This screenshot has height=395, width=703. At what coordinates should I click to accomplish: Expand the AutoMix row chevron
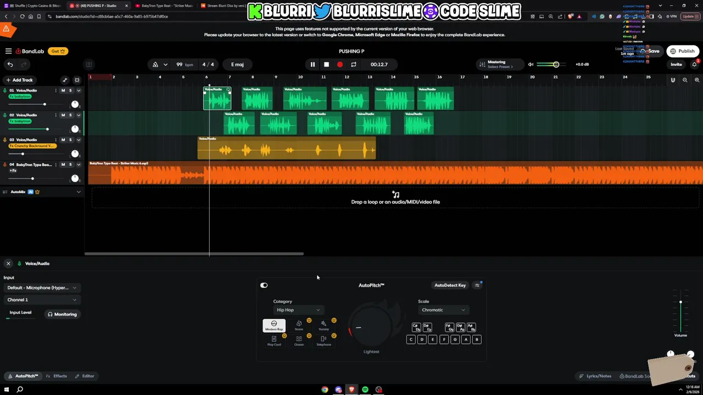pyautogui.click(x=79, y=192)
